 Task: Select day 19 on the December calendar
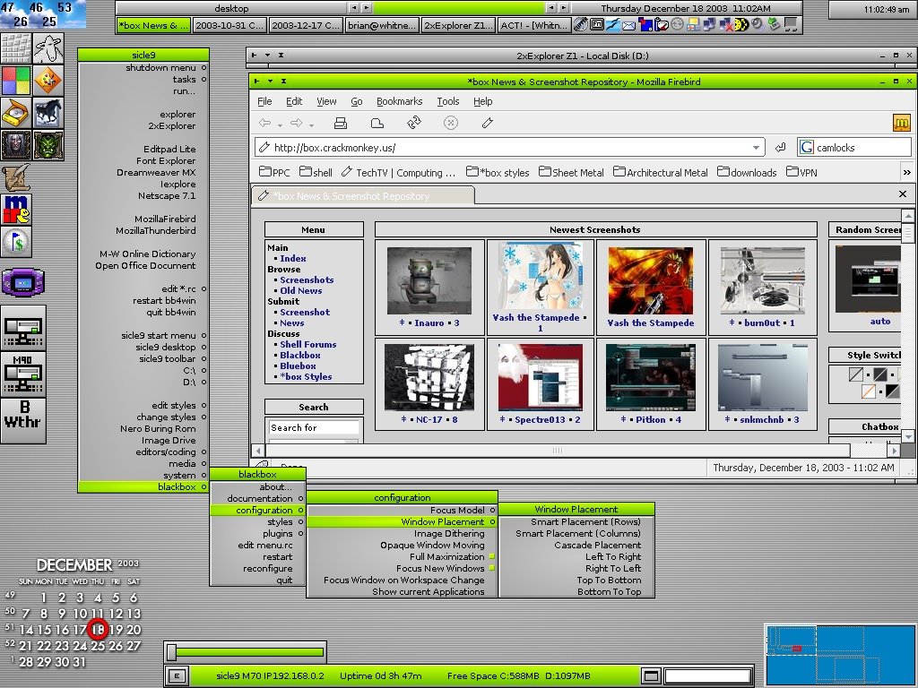116,630
